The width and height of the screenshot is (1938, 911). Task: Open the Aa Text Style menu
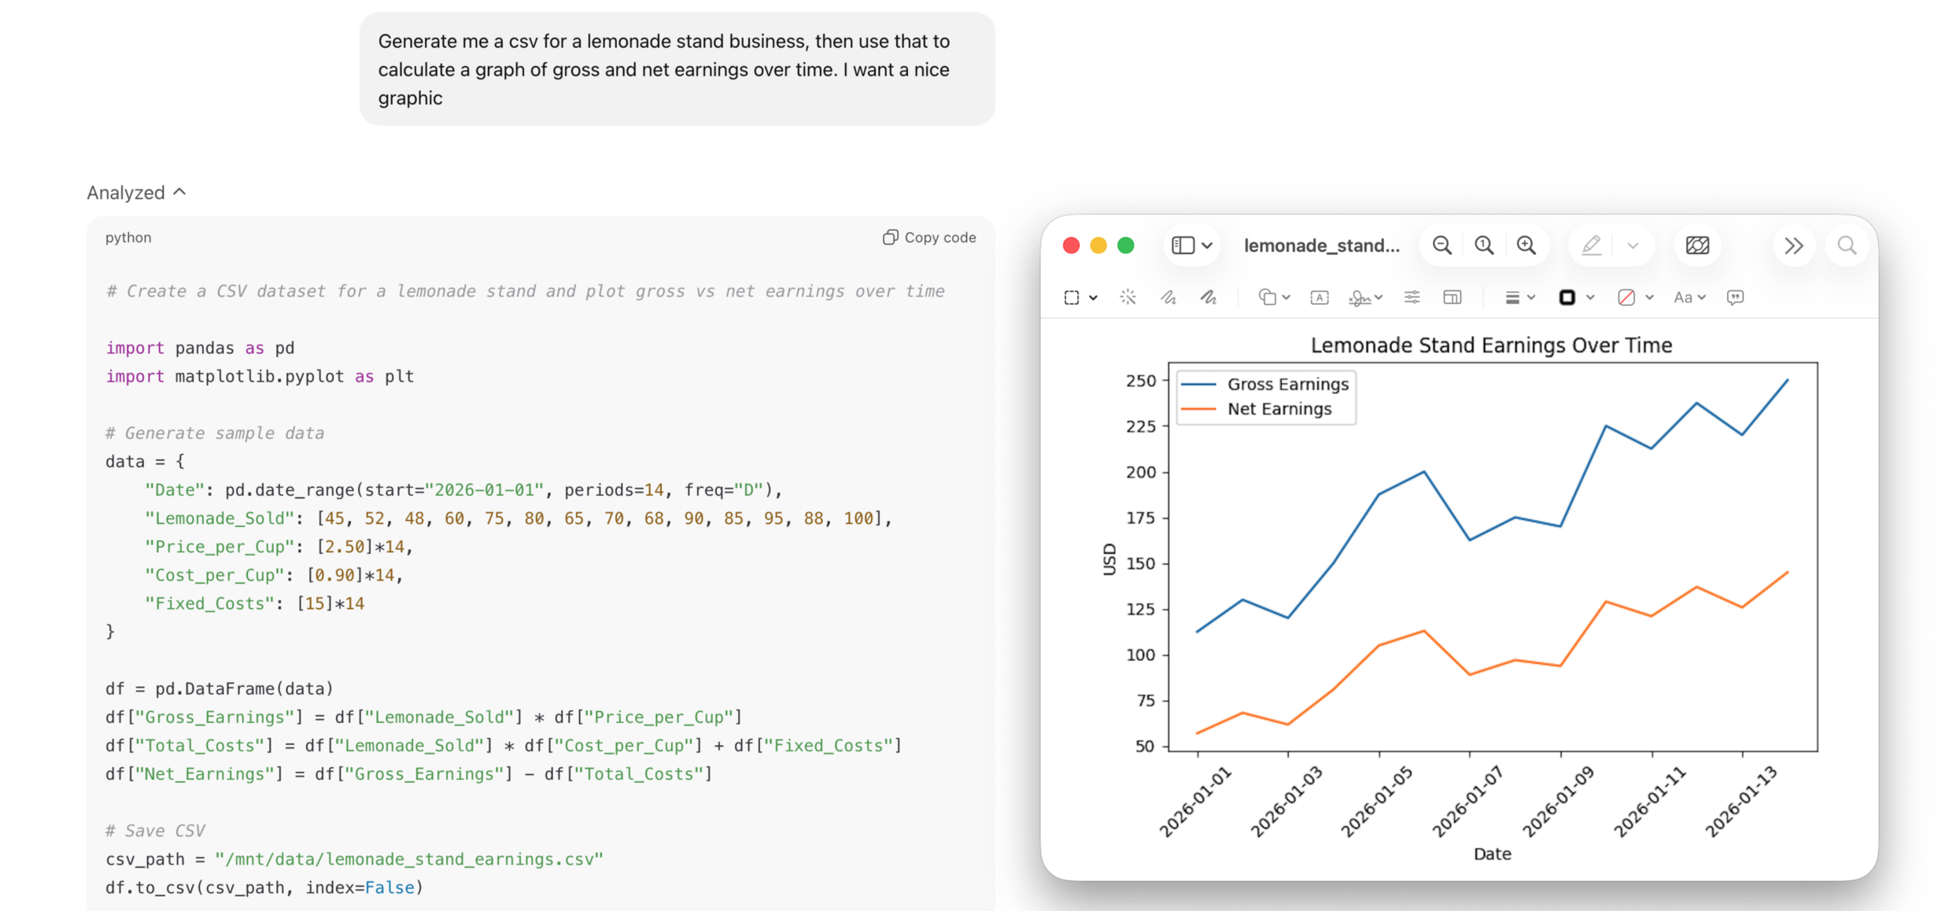(x=1689, y=297)
